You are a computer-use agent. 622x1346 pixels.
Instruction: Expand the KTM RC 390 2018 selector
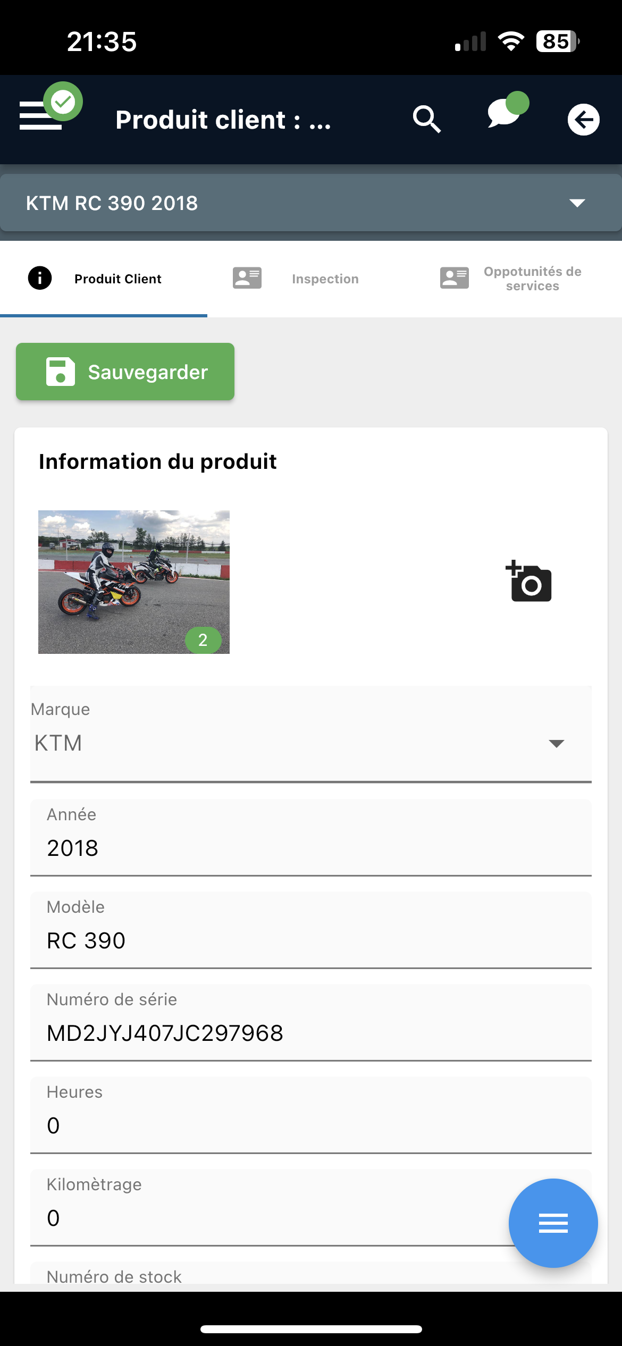[311, 203]
